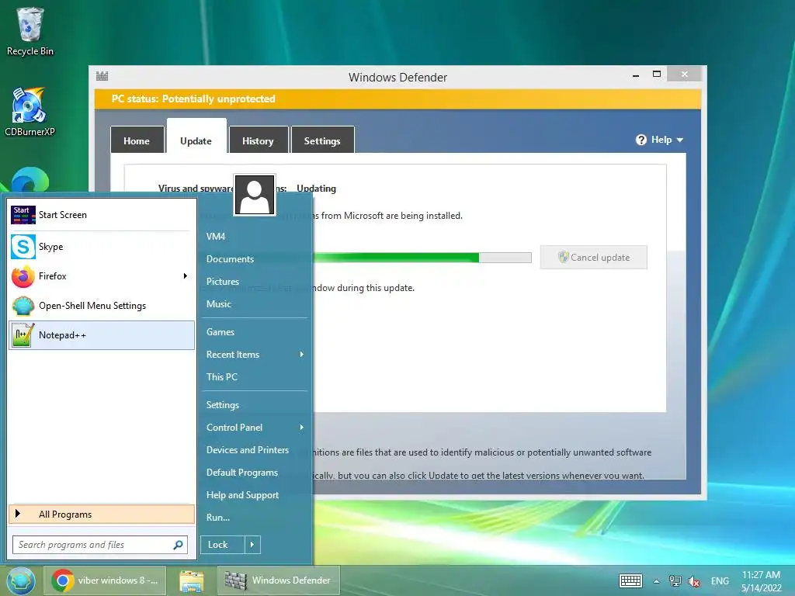795x596 pixels.
Task: Click the Search programs and files field
Action: [100, 545]
